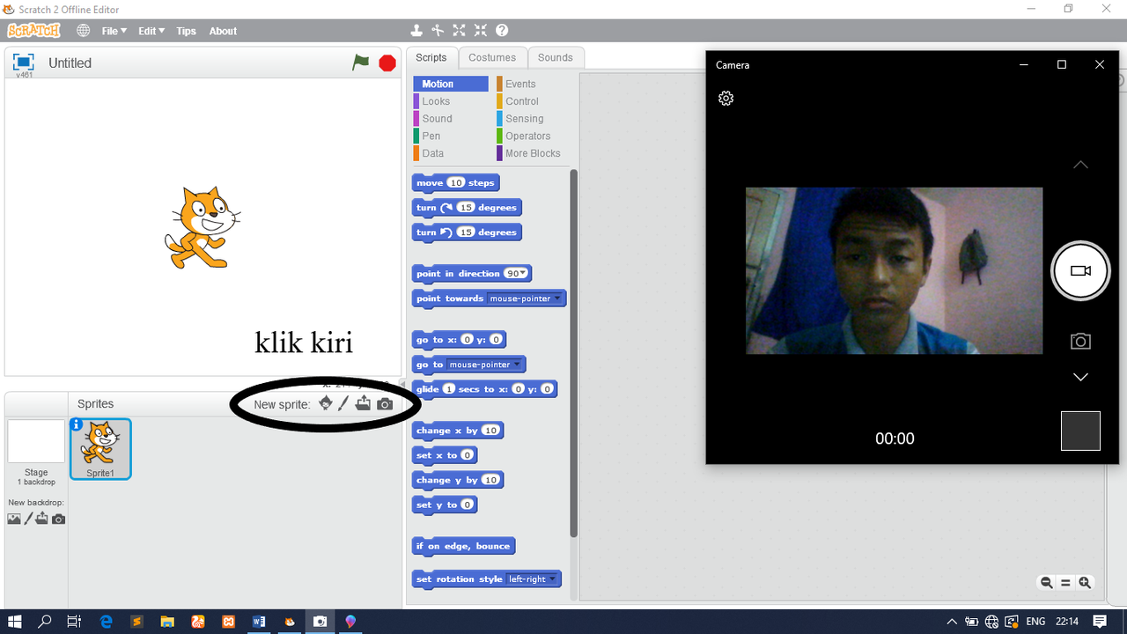Switch to the Costumes tab
The image size is (1127, 634).
point(492,57)
